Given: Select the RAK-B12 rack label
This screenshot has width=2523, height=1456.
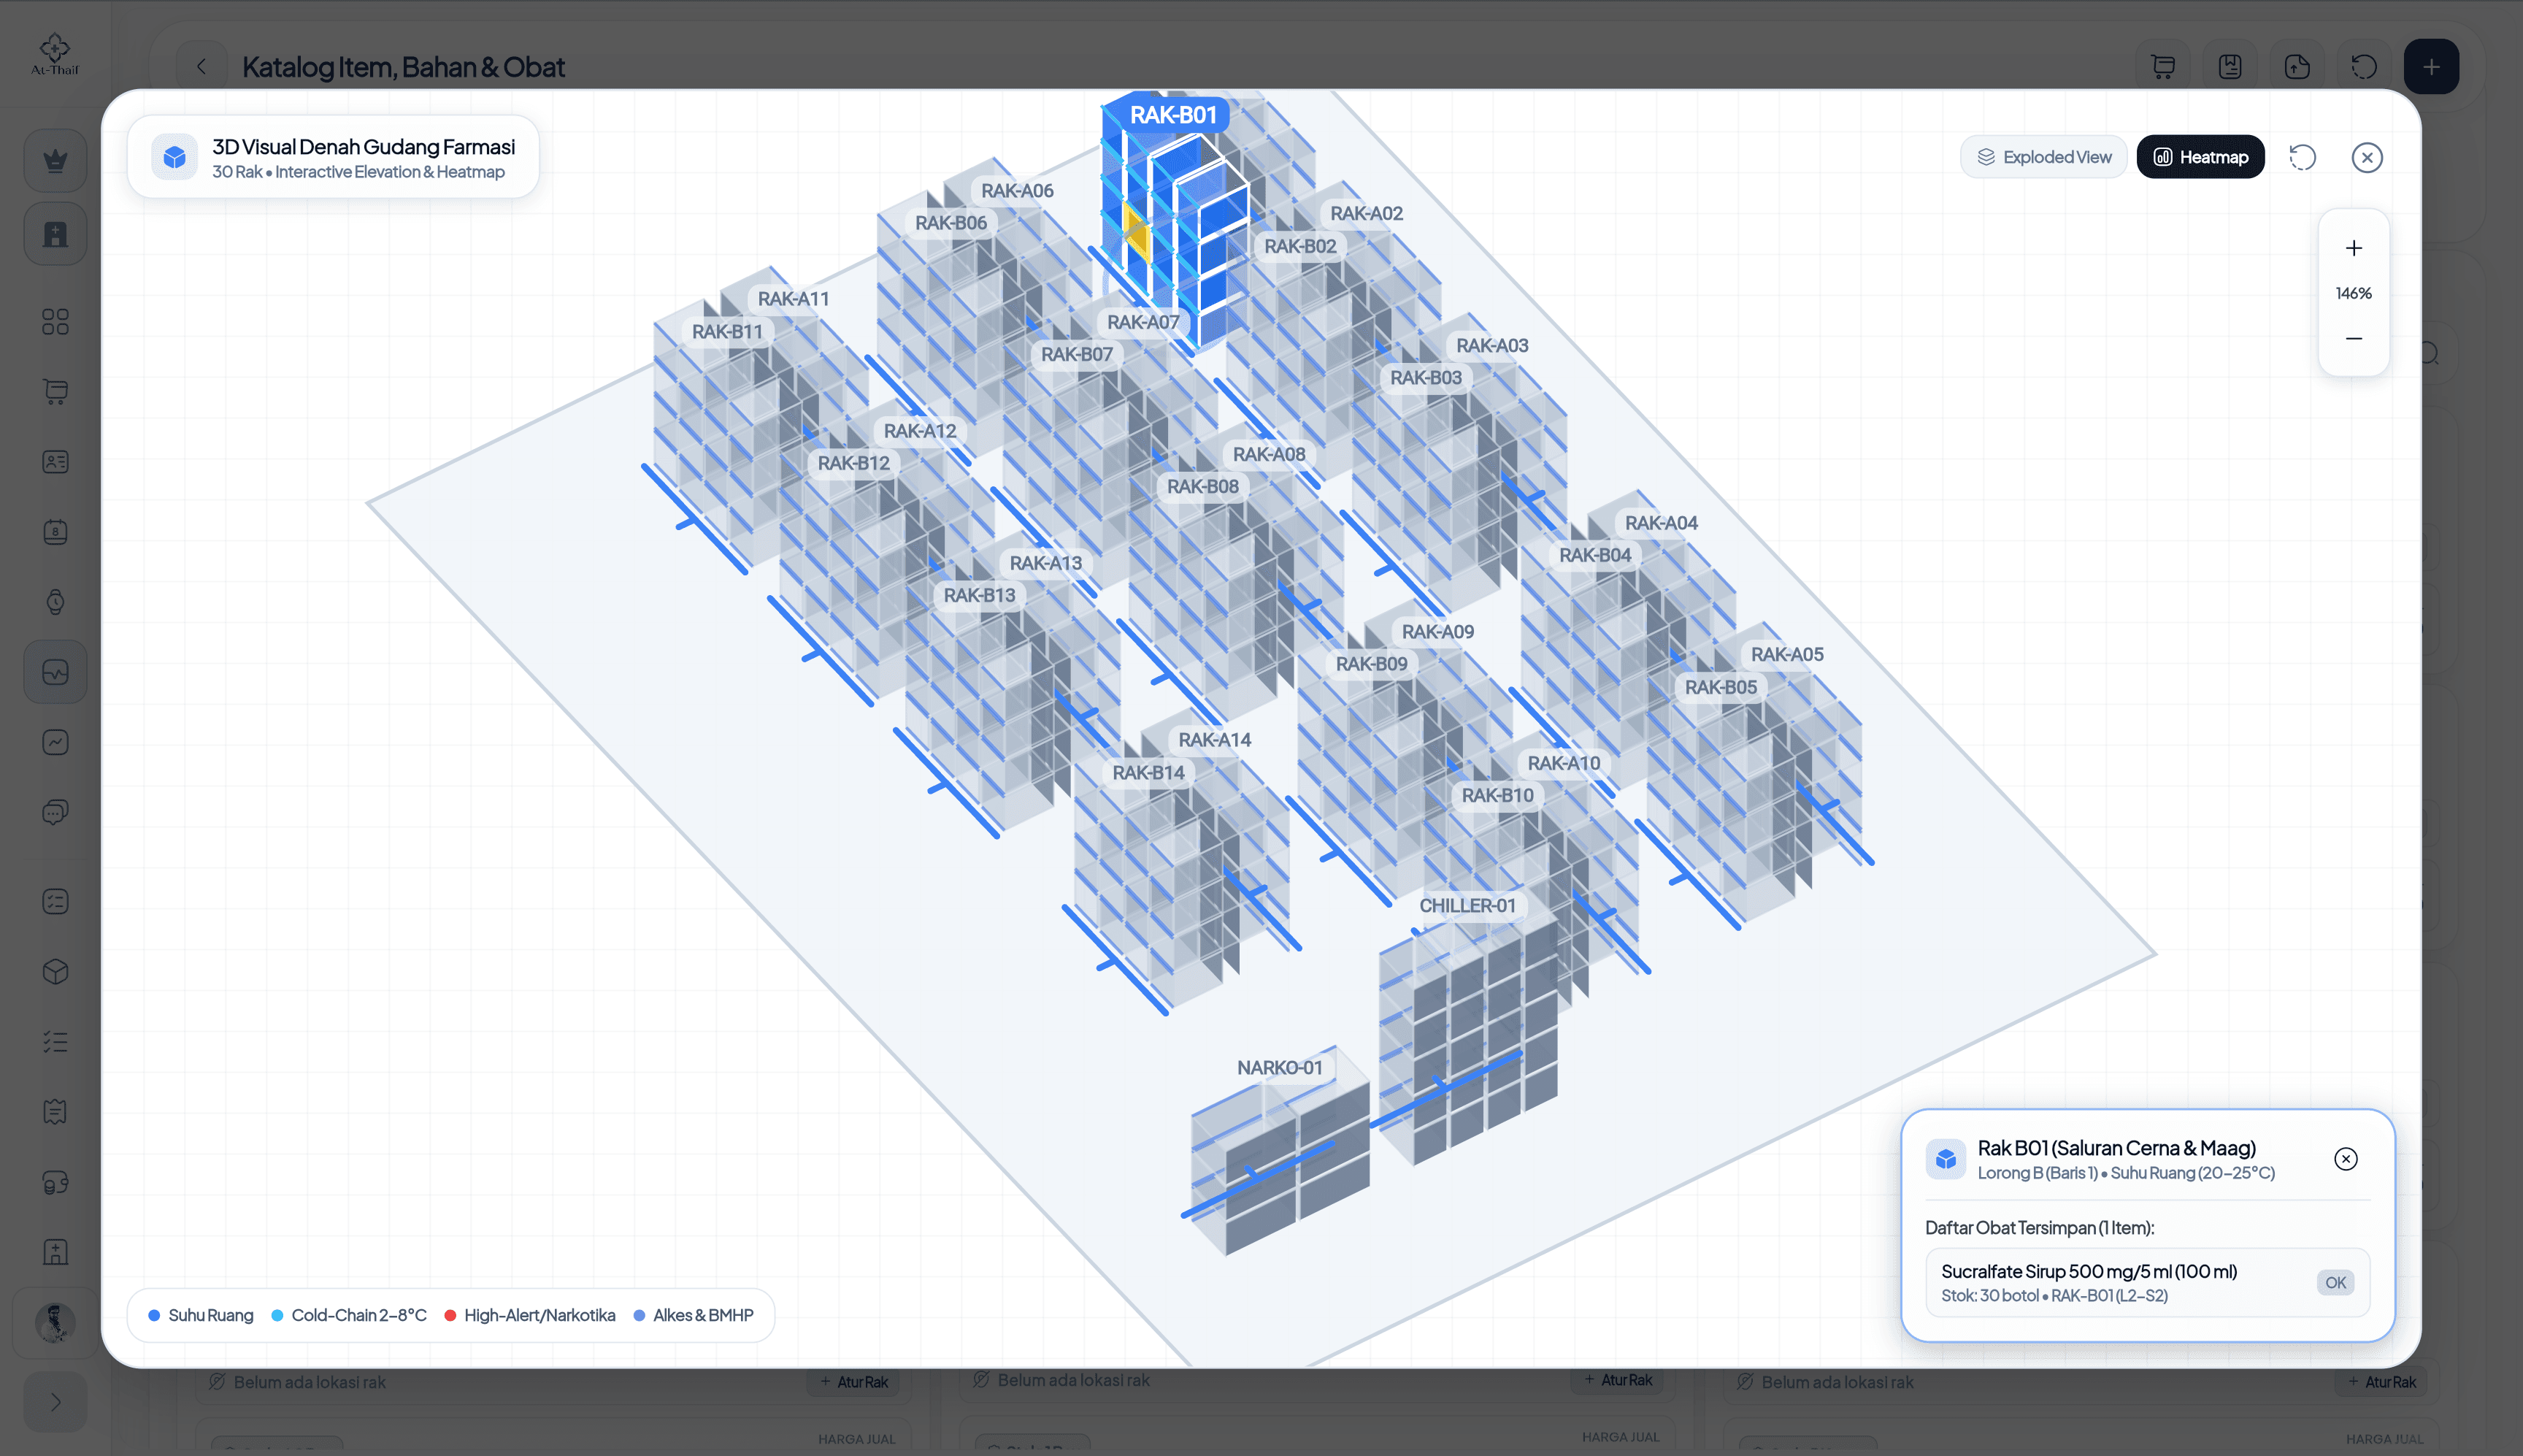Looking at the screenshot, I should point(853,463).
